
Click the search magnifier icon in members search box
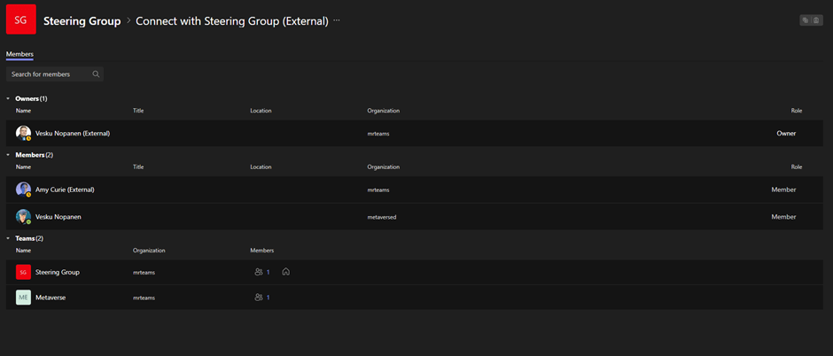point(96,74)
